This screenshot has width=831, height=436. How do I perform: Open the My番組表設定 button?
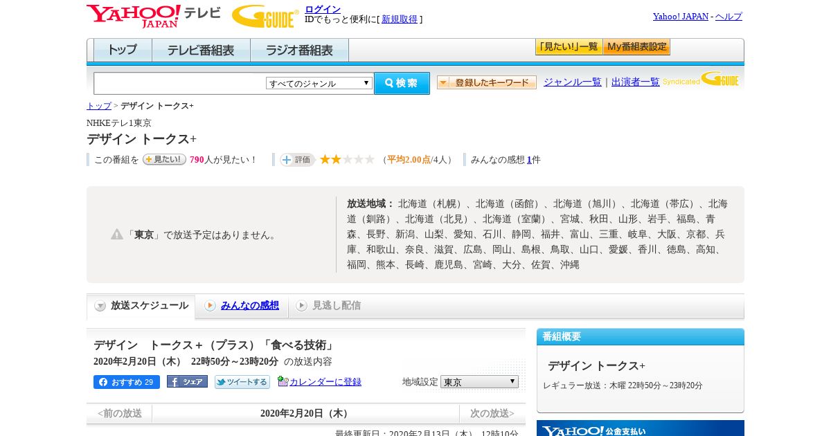pyautogui.click(x=636, y=47)
